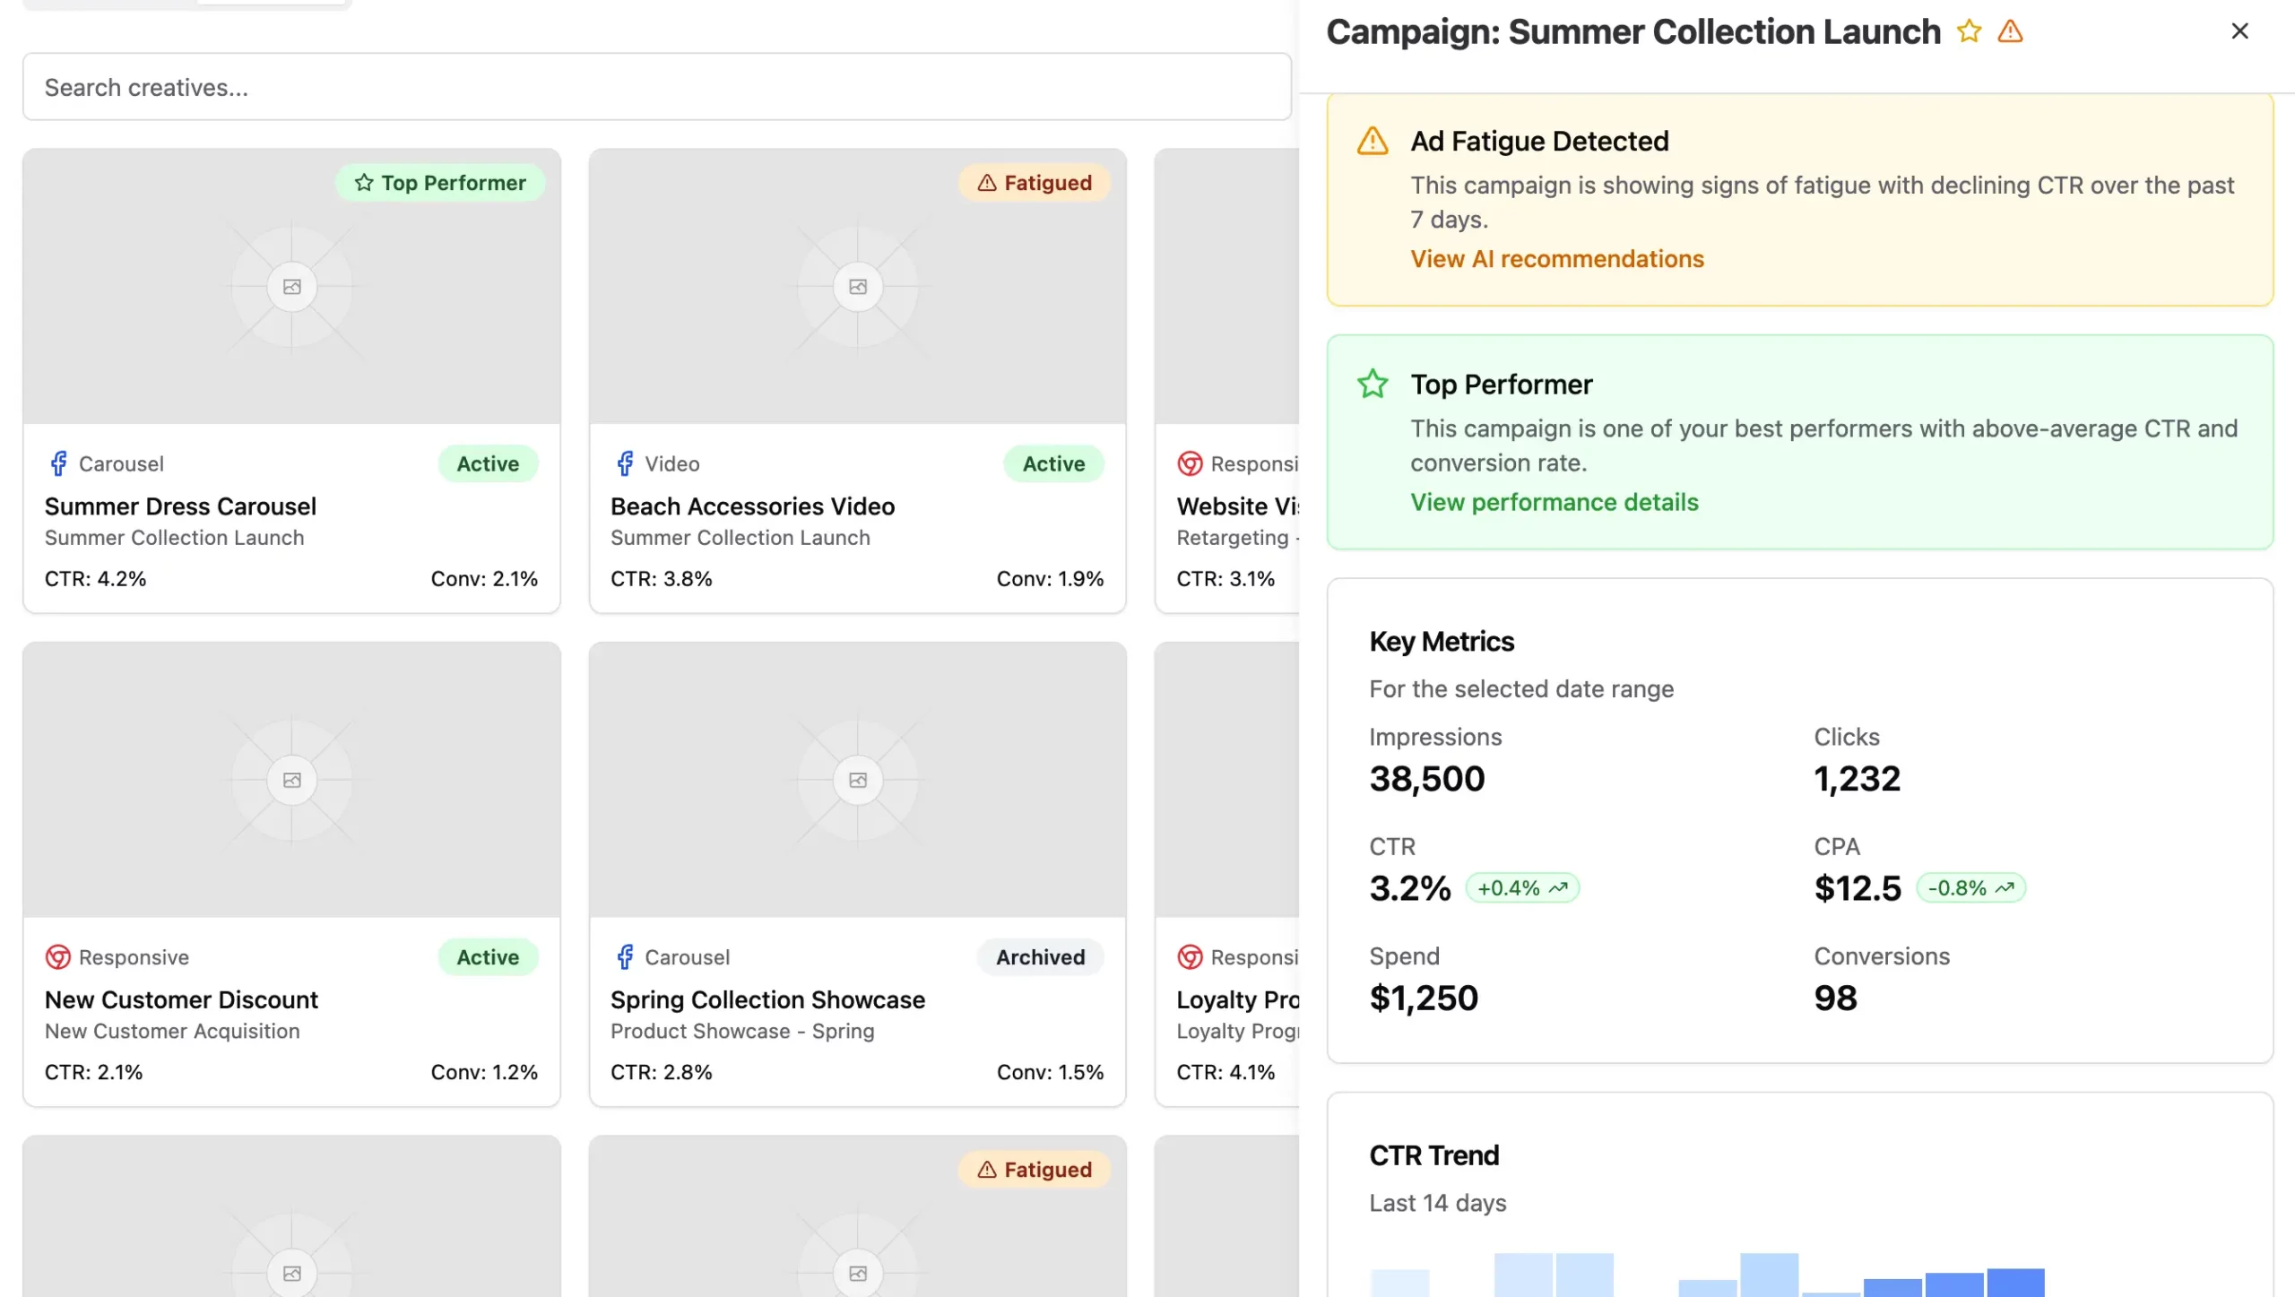Click the Active status on Summer Dress Carousel
The width and height of the screenshot is (2295, 1297).
pos(488,463)
